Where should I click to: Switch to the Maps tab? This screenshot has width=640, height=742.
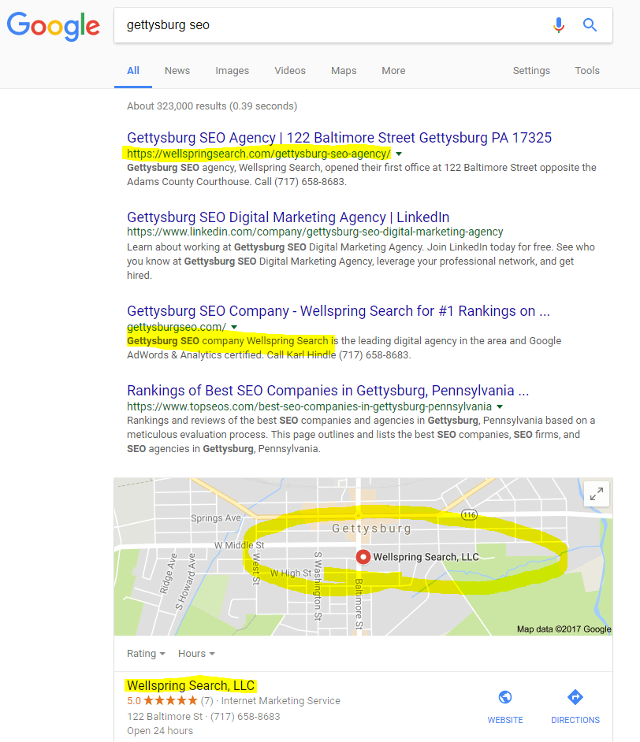[344, 71]
